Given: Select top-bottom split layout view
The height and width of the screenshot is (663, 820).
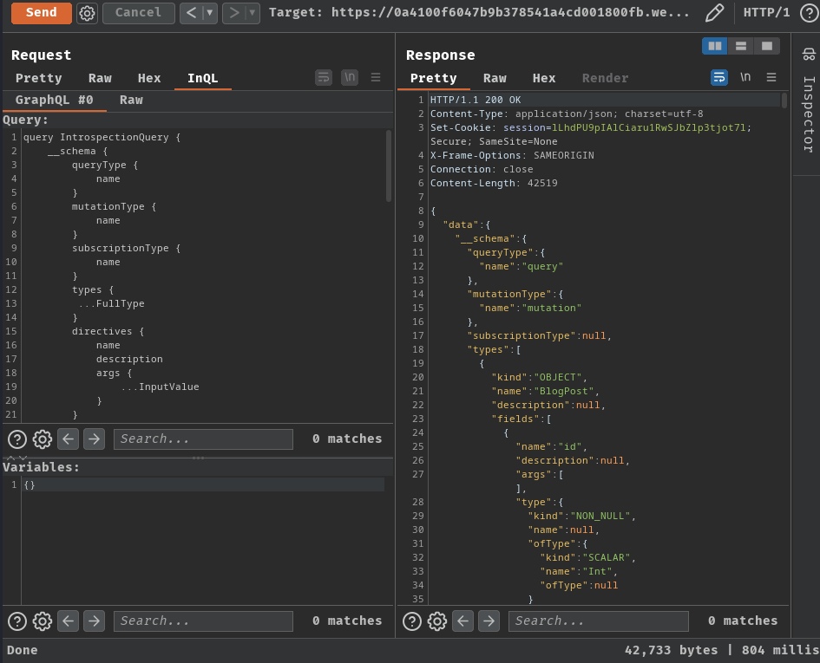Looking at the screenshot, I should (741, 46).
